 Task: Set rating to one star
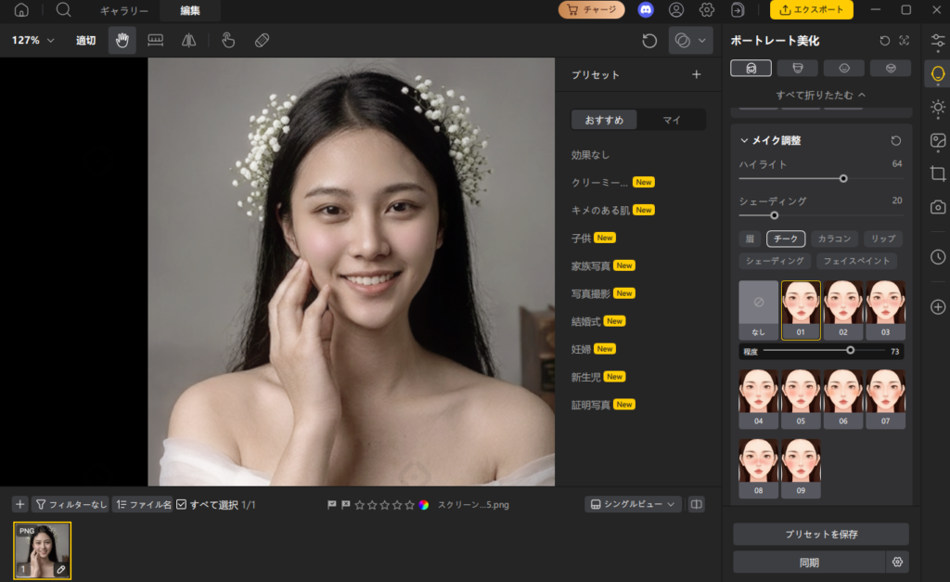coord(360,505)
